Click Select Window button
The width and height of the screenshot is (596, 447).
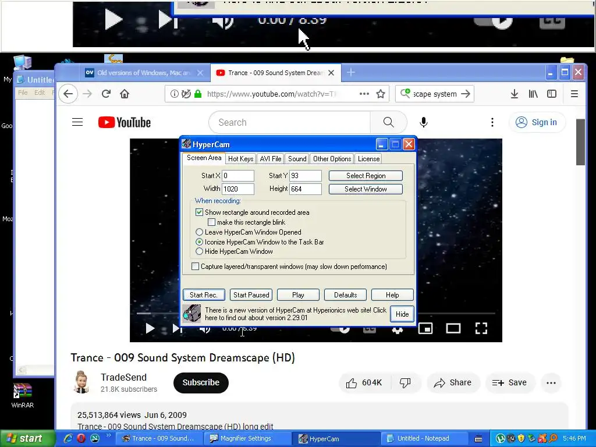click(366, 189)
